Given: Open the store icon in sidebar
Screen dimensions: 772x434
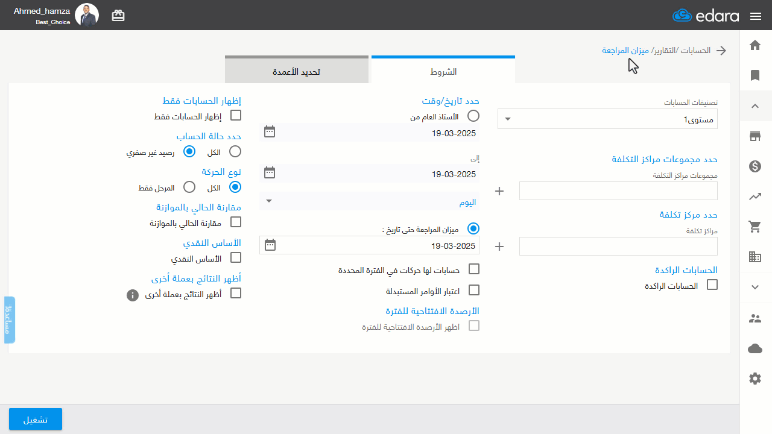Looking at the screenshot, I should [x=755, y=136].
